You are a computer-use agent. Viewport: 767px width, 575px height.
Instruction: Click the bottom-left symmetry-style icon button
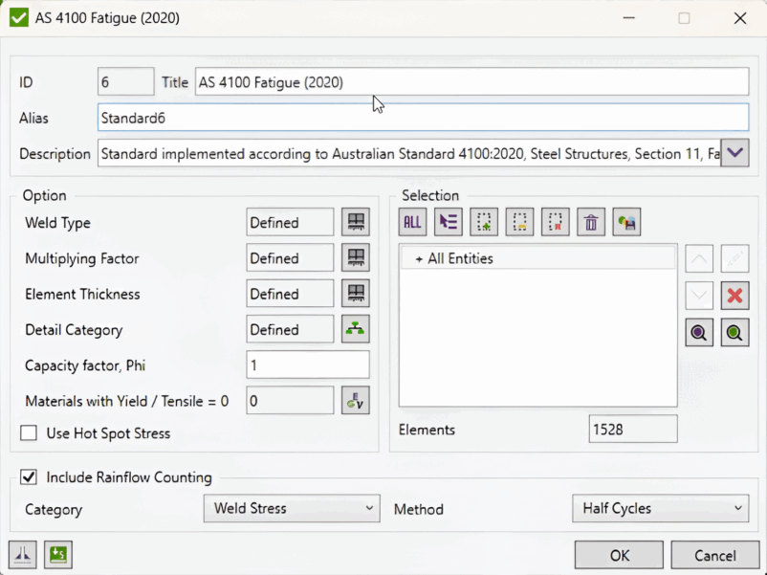(23, 555)
